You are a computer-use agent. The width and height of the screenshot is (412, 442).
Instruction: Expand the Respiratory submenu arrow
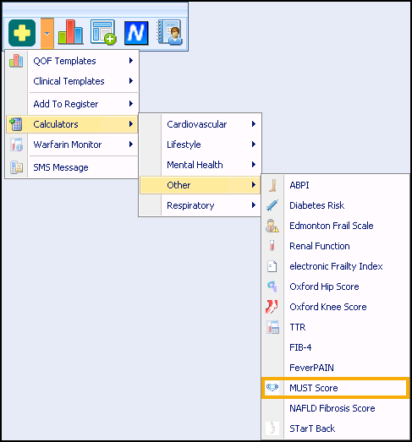[x=254, y=205]
